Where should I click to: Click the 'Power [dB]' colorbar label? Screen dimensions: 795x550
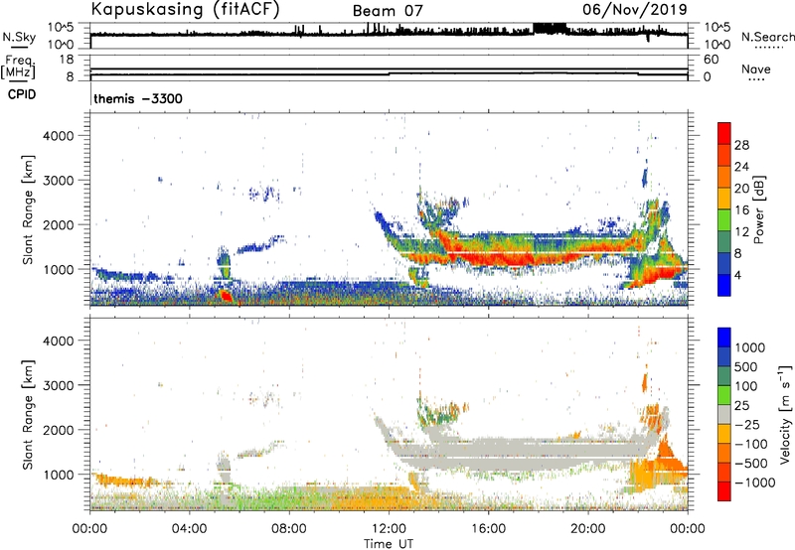pos(758,209)
